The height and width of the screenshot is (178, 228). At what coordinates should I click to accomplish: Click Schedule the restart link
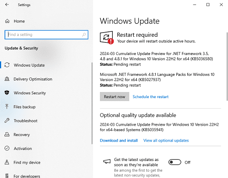point(150,97)
